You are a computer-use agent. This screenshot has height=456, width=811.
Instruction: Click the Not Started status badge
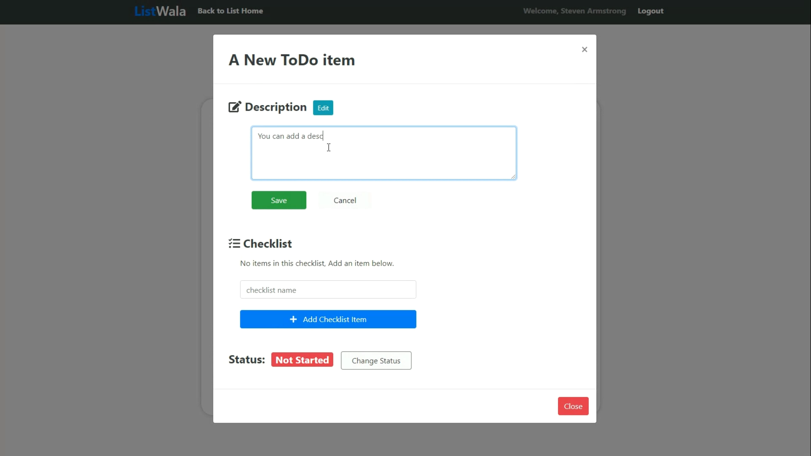coord(302,360)
